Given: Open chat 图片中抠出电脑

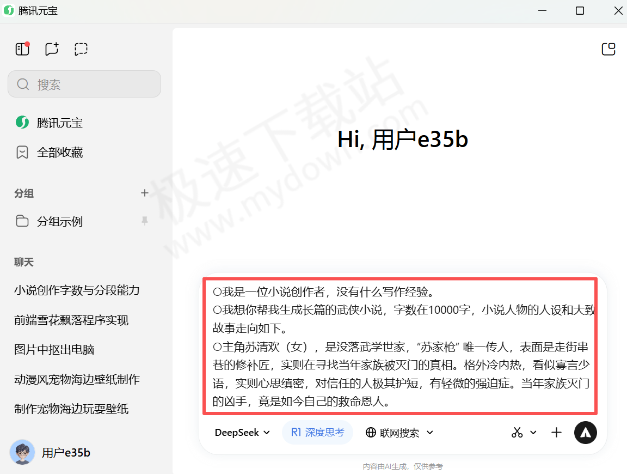Looking at the screenshot, I should [54, 350].
